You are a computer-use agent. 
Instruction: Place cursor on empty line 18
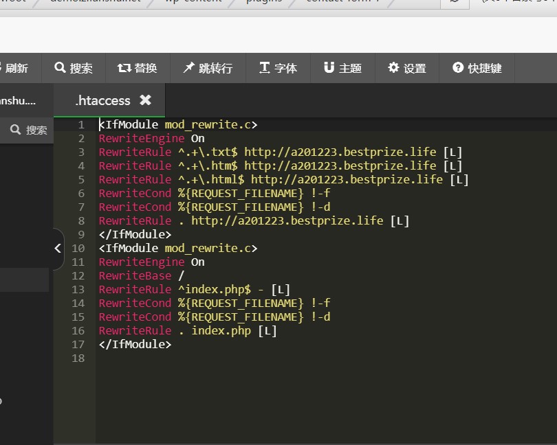click(206, 358)
